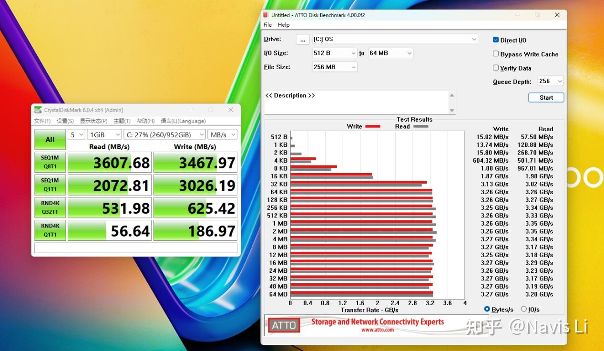Open the 显示状态(P) menu in CrystalDiskMark
The image size is (604, 351).
93,121
